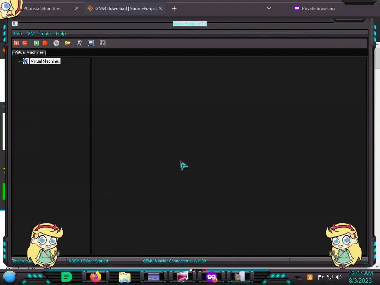This screenshot has height=285, width=380.
Task: Click KQEMU Driver Started status text
Action: 88,261
